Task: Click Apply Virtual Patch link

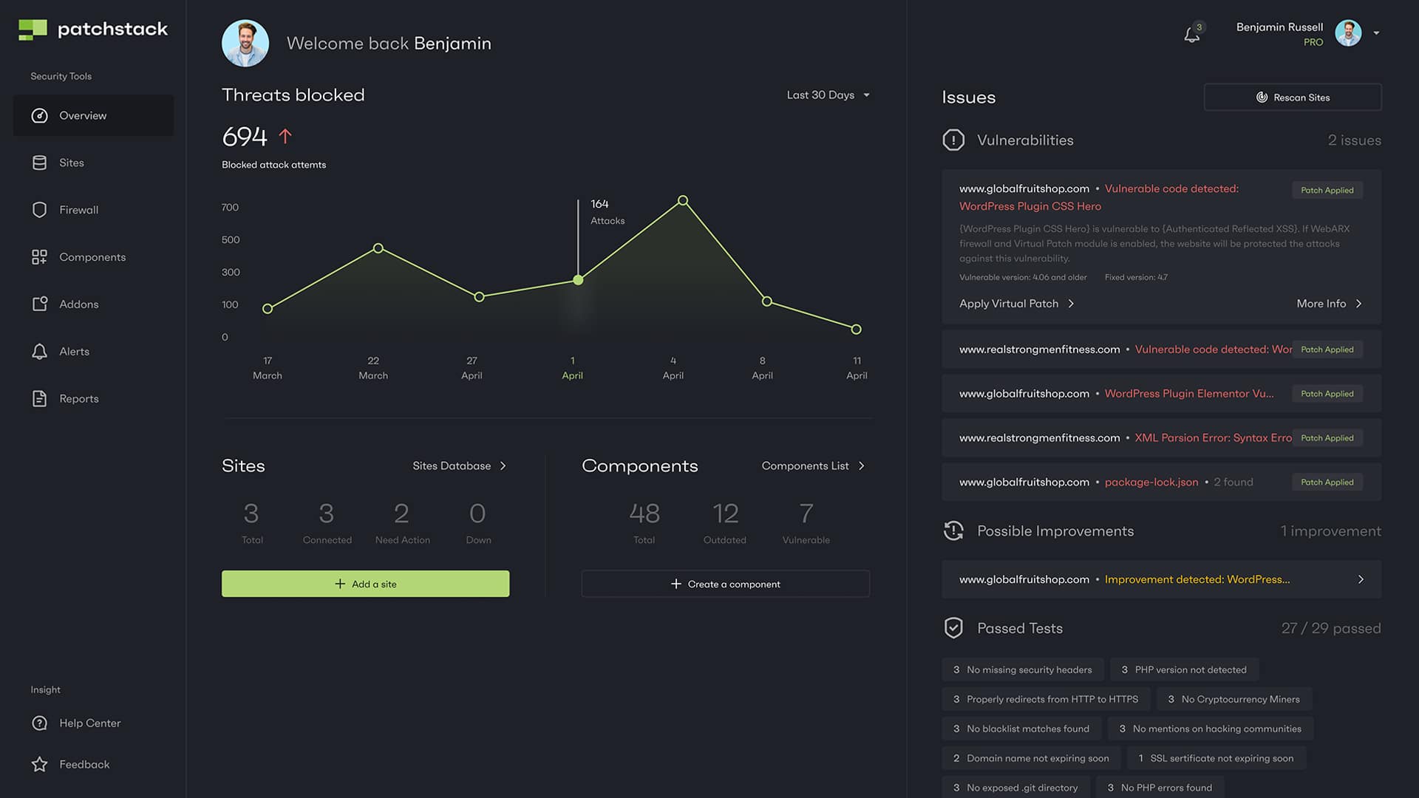Action: pos(1017,304)
